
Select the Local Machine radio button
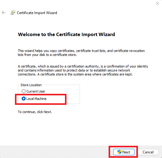click(x=23, y=99)
